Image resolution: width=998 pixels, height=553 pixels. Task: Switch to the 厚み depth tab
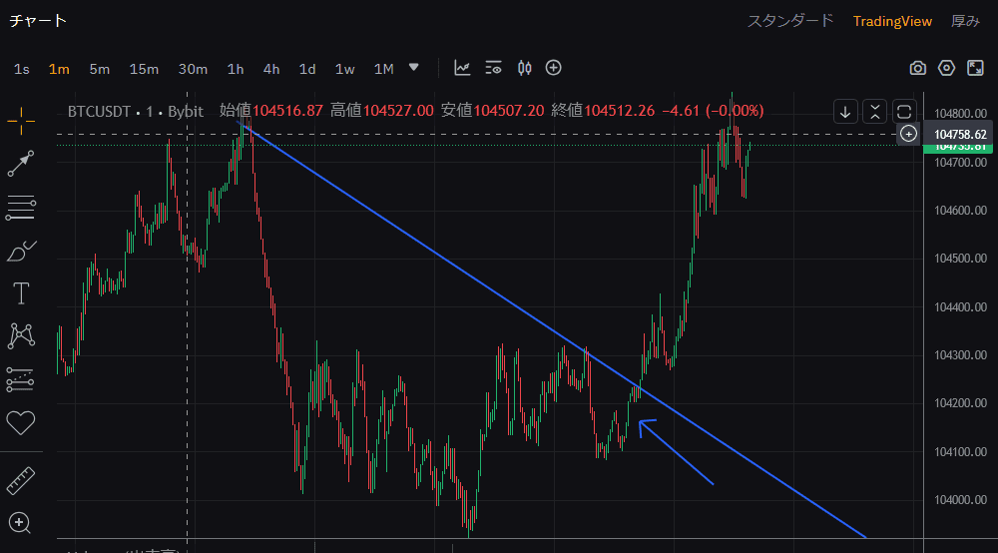point(965,21)
